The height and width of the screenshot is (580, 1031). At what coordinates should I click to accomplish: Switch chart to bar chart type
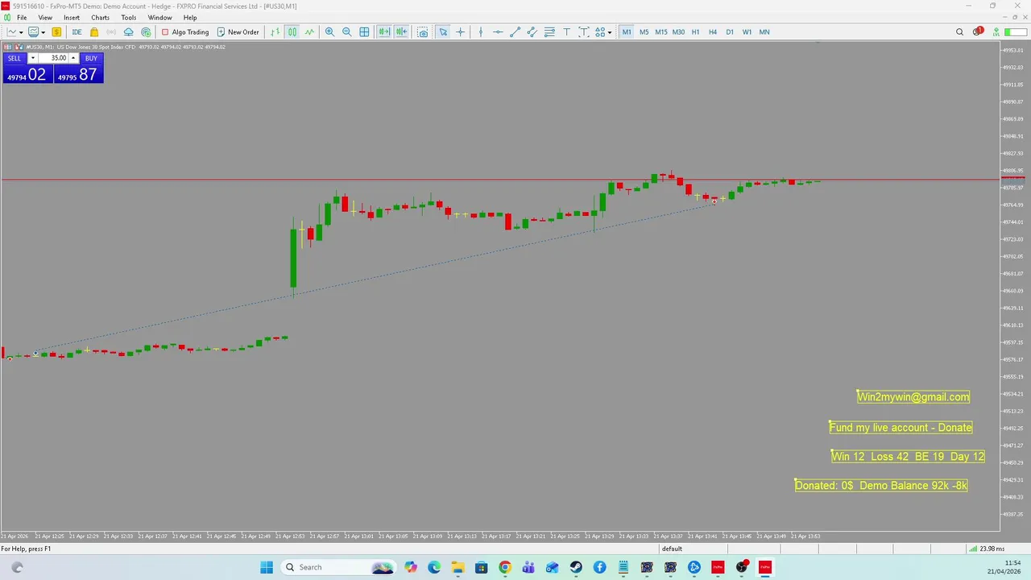275,32
